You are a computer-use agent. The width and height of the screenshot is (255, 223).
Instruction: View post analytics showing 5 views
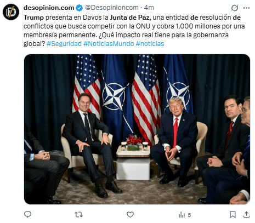tap(185, 215)
